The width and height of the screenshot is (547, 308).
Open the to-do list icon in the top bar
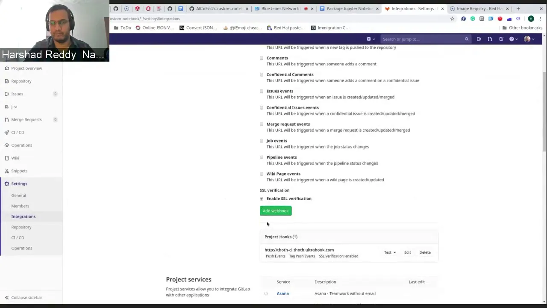(x=501, y=39)
